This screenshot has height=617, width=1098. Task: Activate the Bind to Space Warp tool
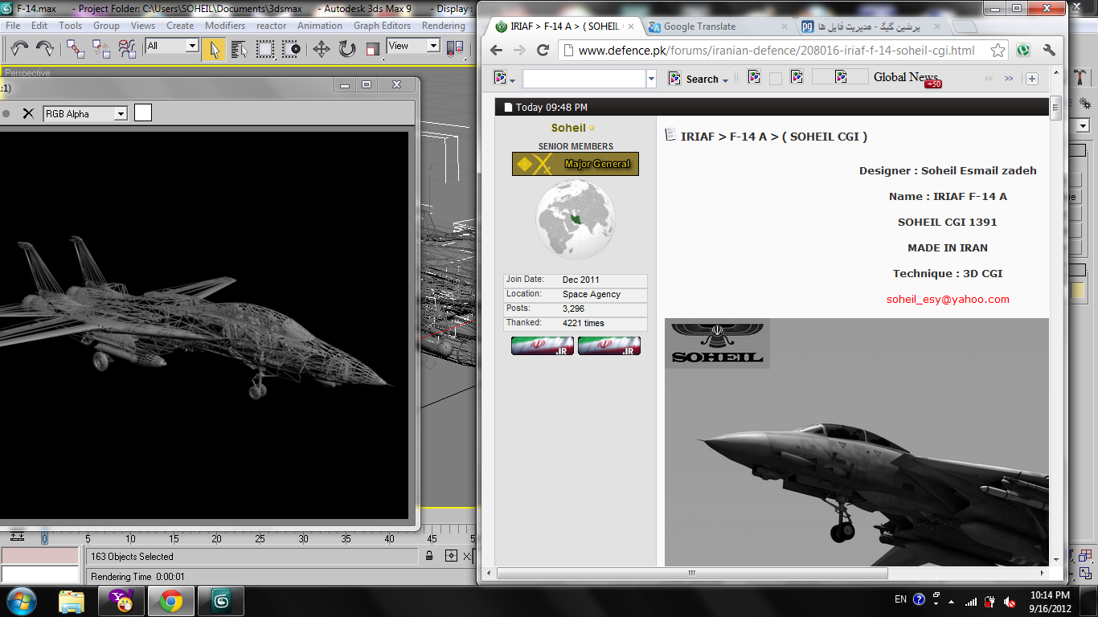[x=127, y=49]
